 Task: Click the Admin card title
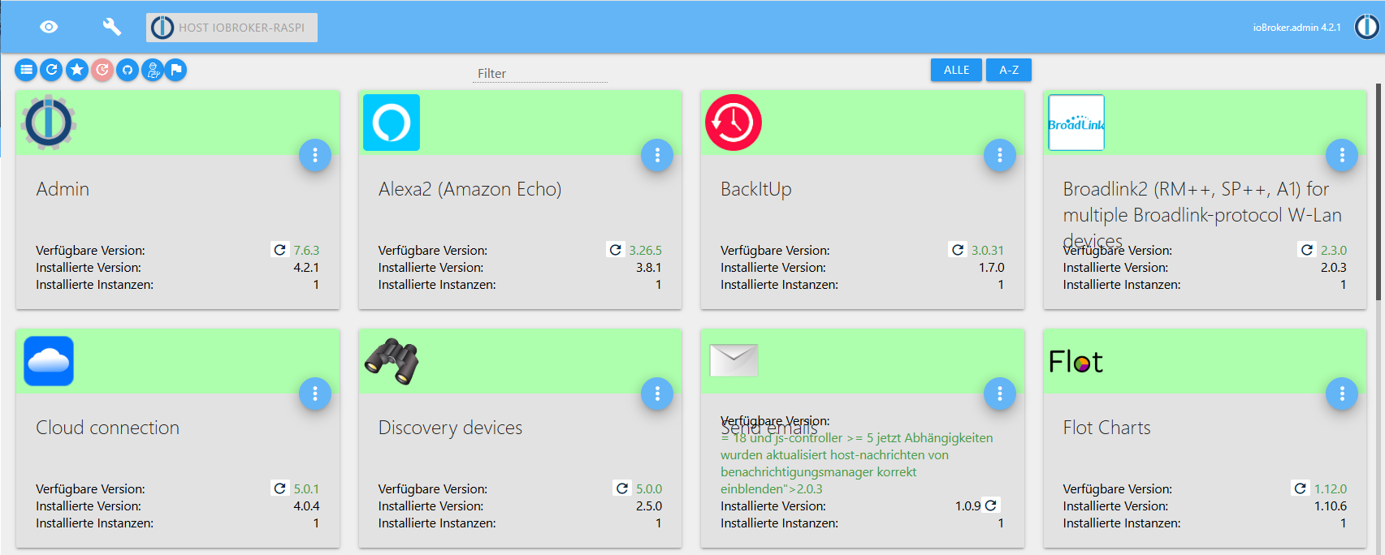pyautogui.click(x=63, y=189)
